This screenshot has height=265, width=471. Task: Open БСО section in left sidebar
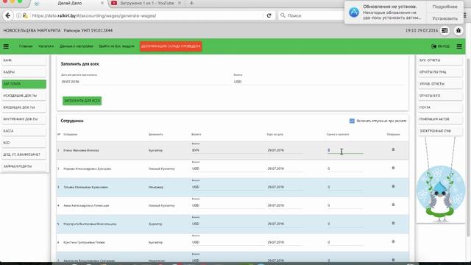(24, 143)
